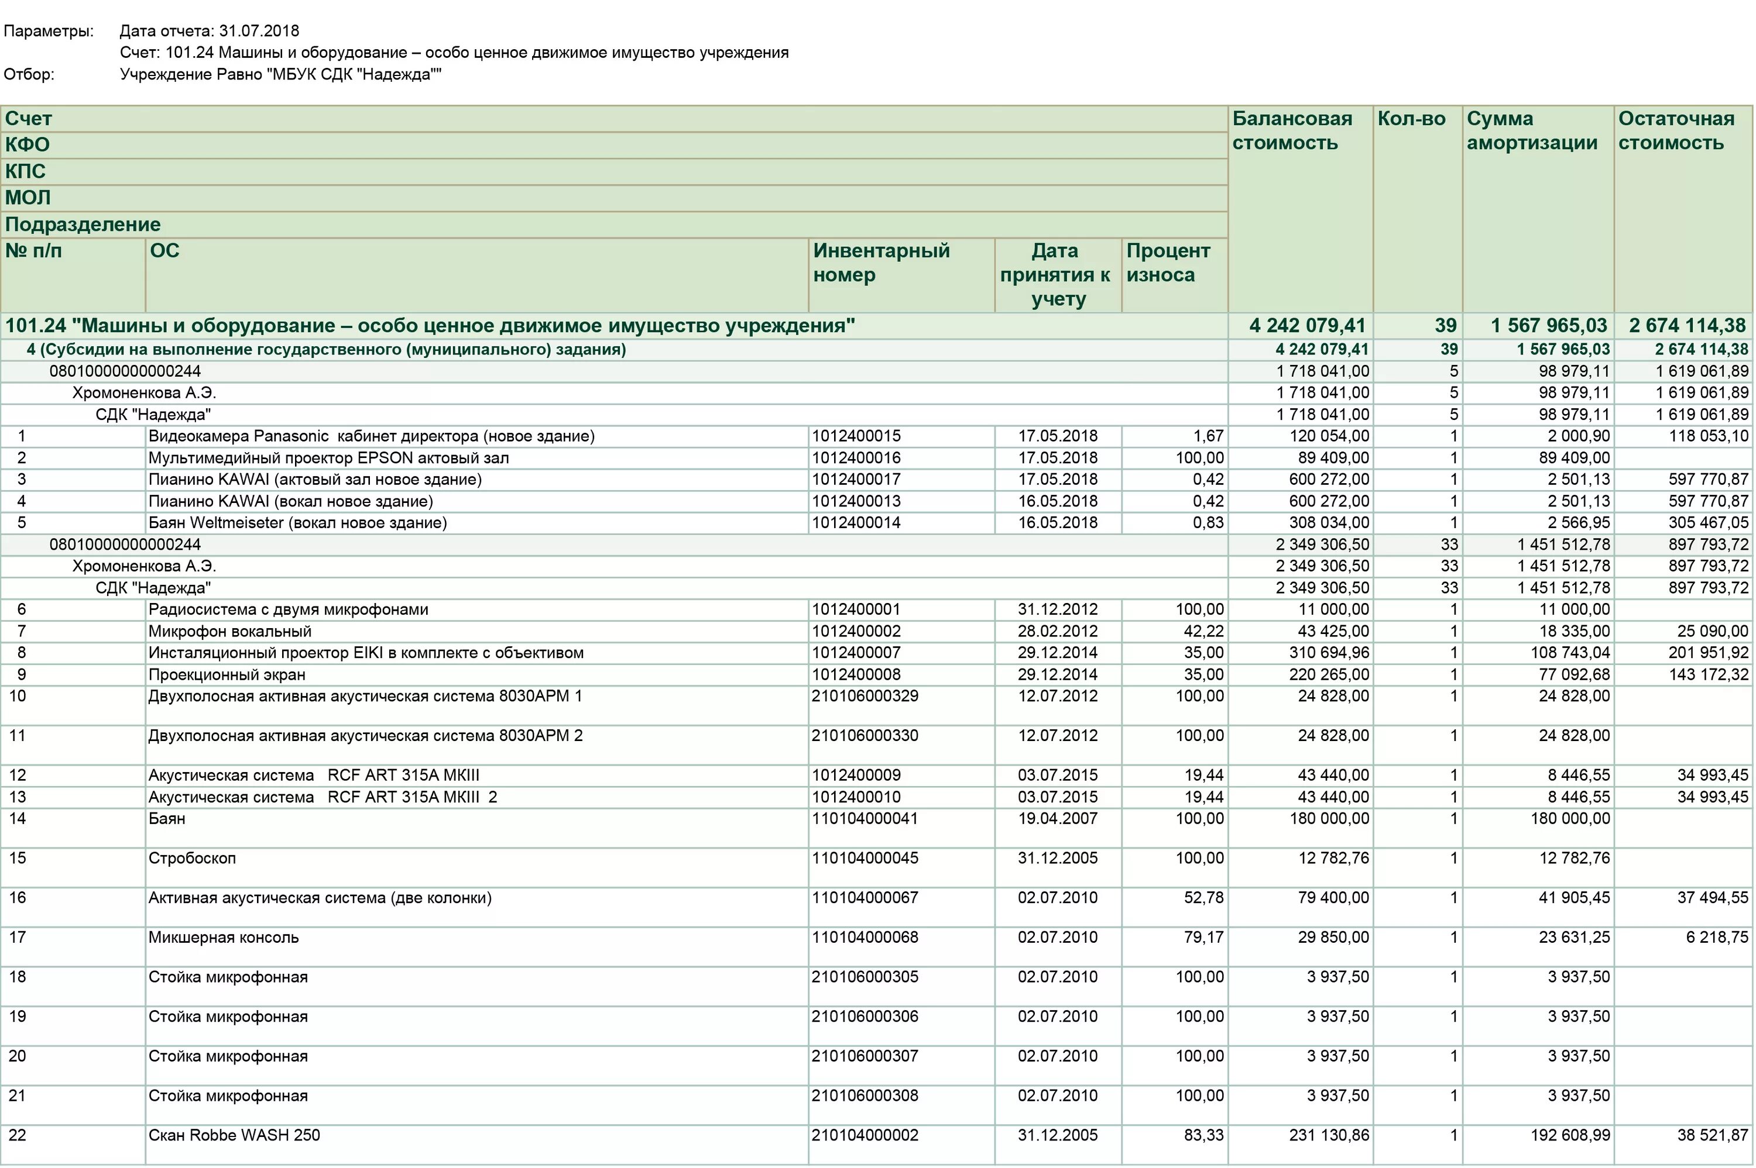
Task: Click inventory number 1012400009
Action: [856, 776]
